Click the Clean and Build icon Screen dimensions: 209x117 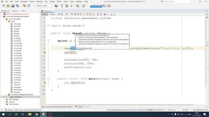click(x=67, y=6)
